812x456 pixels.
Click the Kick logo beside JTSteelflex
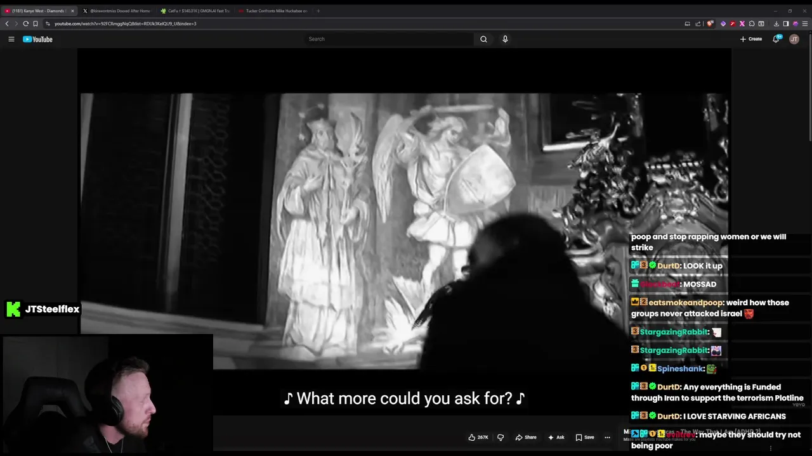coord(13,309)
